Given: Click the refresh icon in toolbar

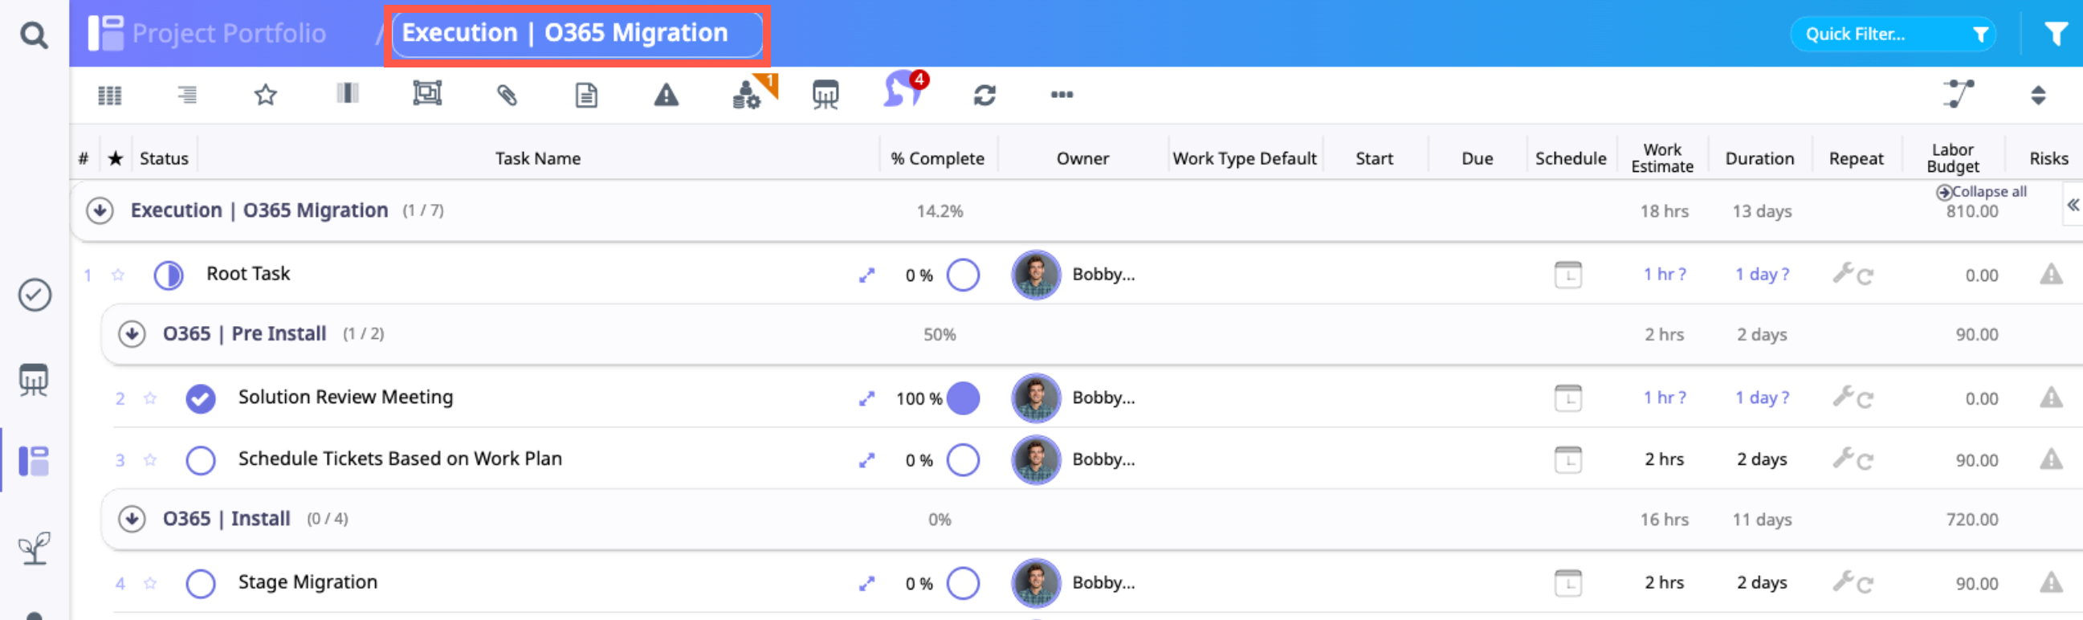Looking at the screenshot, I should click(984, 96).
